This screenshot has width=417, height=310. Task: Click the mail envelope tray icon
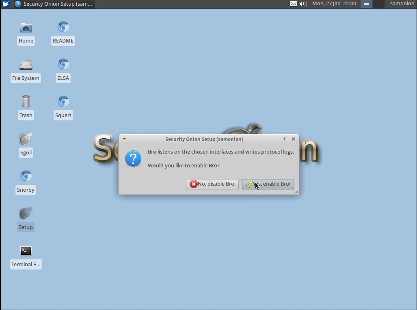point(293,4)
